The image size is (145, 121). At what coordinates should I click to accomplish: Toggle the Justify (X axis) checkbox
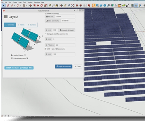point(25,55)
